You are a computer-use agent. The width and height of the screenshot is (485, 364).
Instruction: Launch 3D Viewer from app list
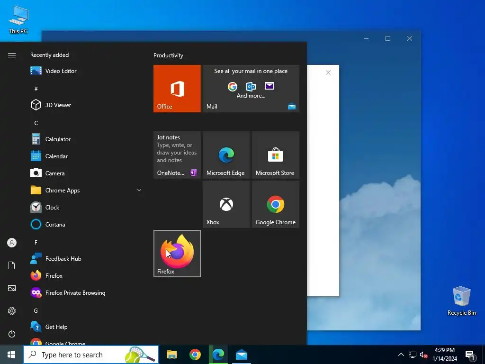point(87,105)
